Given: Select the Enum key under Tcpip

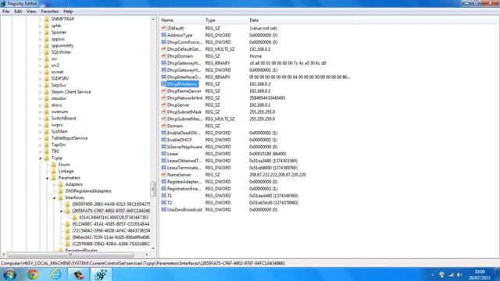Looking at the screenshot, I should coord(64,165).
